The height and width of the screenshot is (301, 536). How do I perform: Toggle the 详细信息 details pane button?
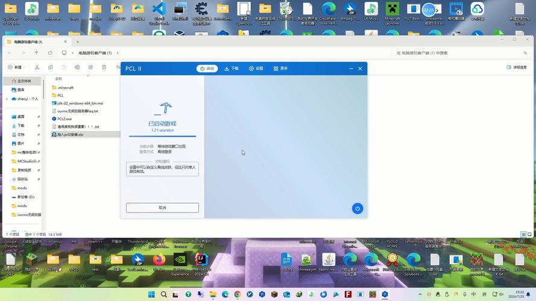(517, 67)
